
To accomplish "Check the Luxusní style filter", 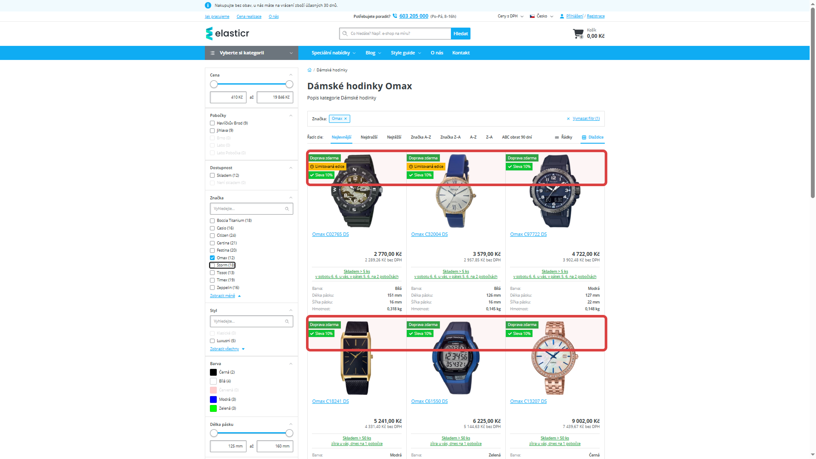I will coord(212,341).
